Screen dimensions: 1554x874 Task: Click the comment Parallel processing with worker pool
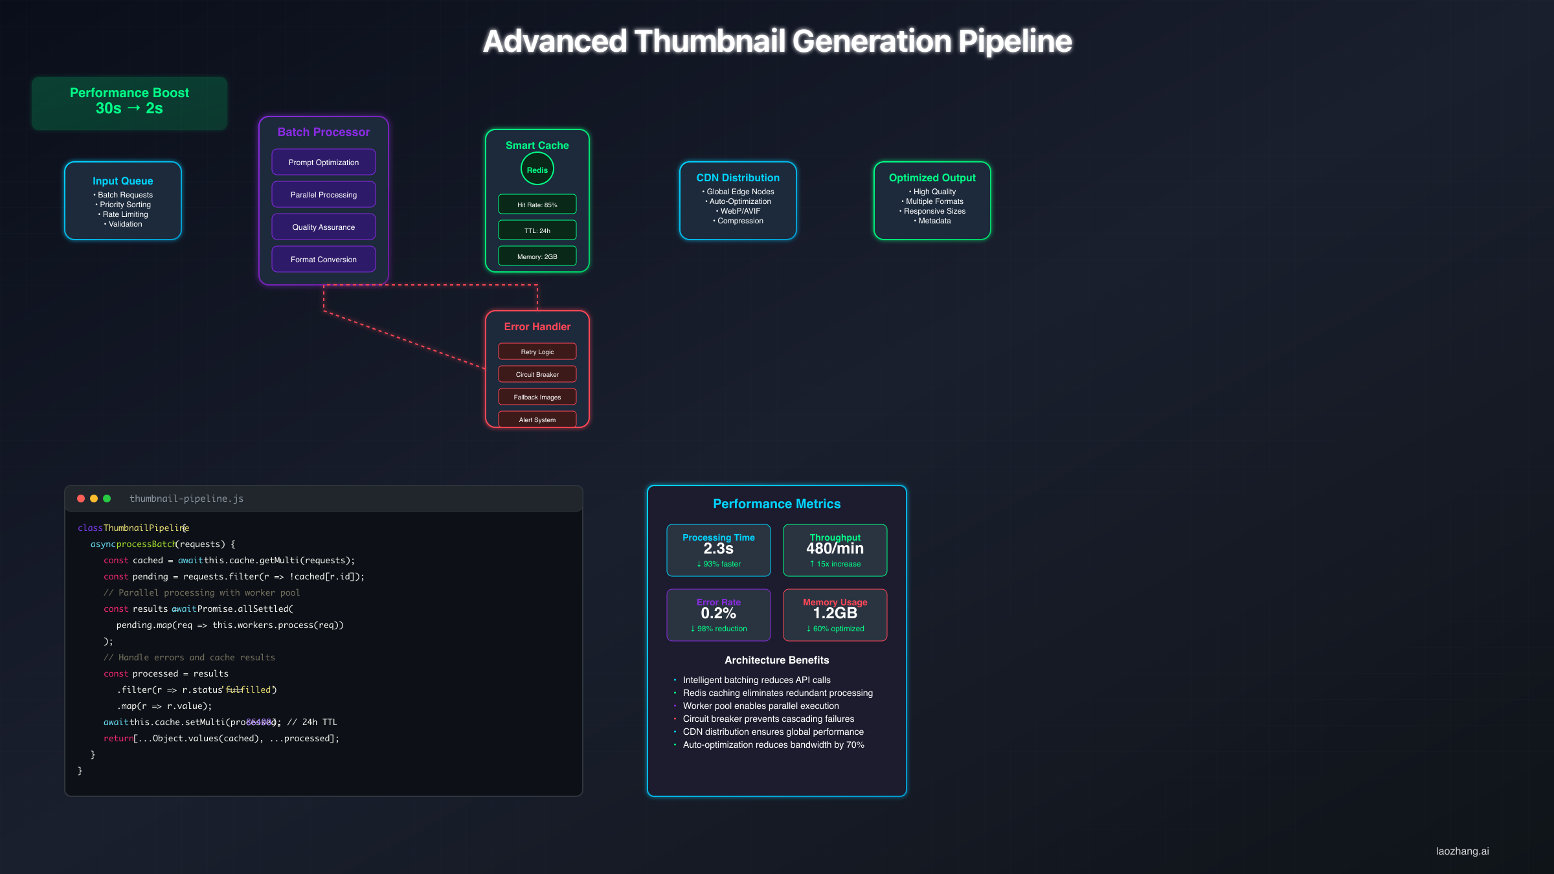pos(201,592)
